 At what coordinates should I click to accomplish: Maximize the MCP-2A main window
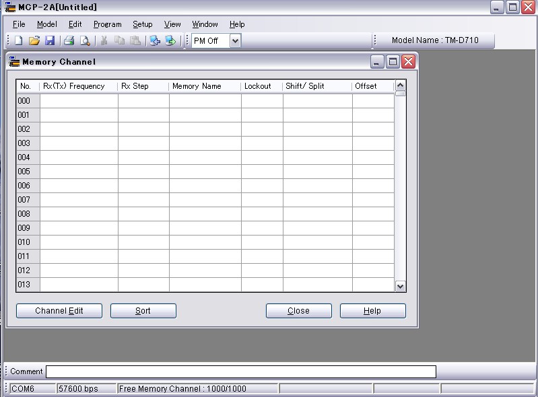pos(512,7)
